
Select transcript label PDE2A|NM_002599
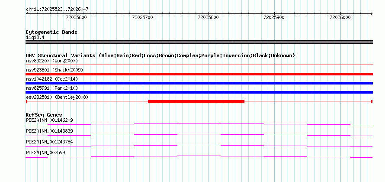(45, 153)
